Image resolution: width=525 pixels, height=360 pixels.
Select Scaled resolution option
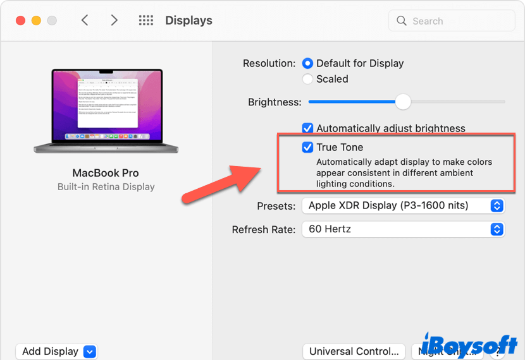coord(307,79)
